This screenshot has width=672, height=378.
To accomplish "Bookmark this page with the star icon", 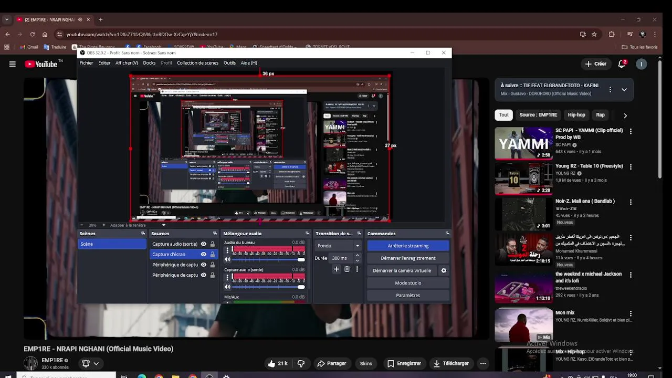I will (594, 34).
